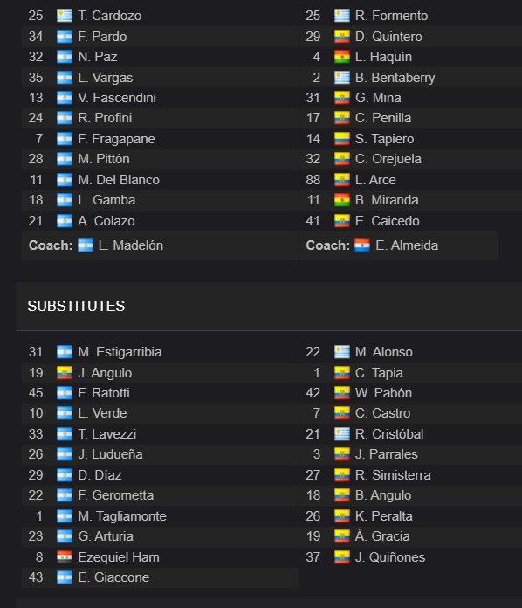
Task: Click the flag icon beside J. Angulo
Action: [x=65, y=373]
